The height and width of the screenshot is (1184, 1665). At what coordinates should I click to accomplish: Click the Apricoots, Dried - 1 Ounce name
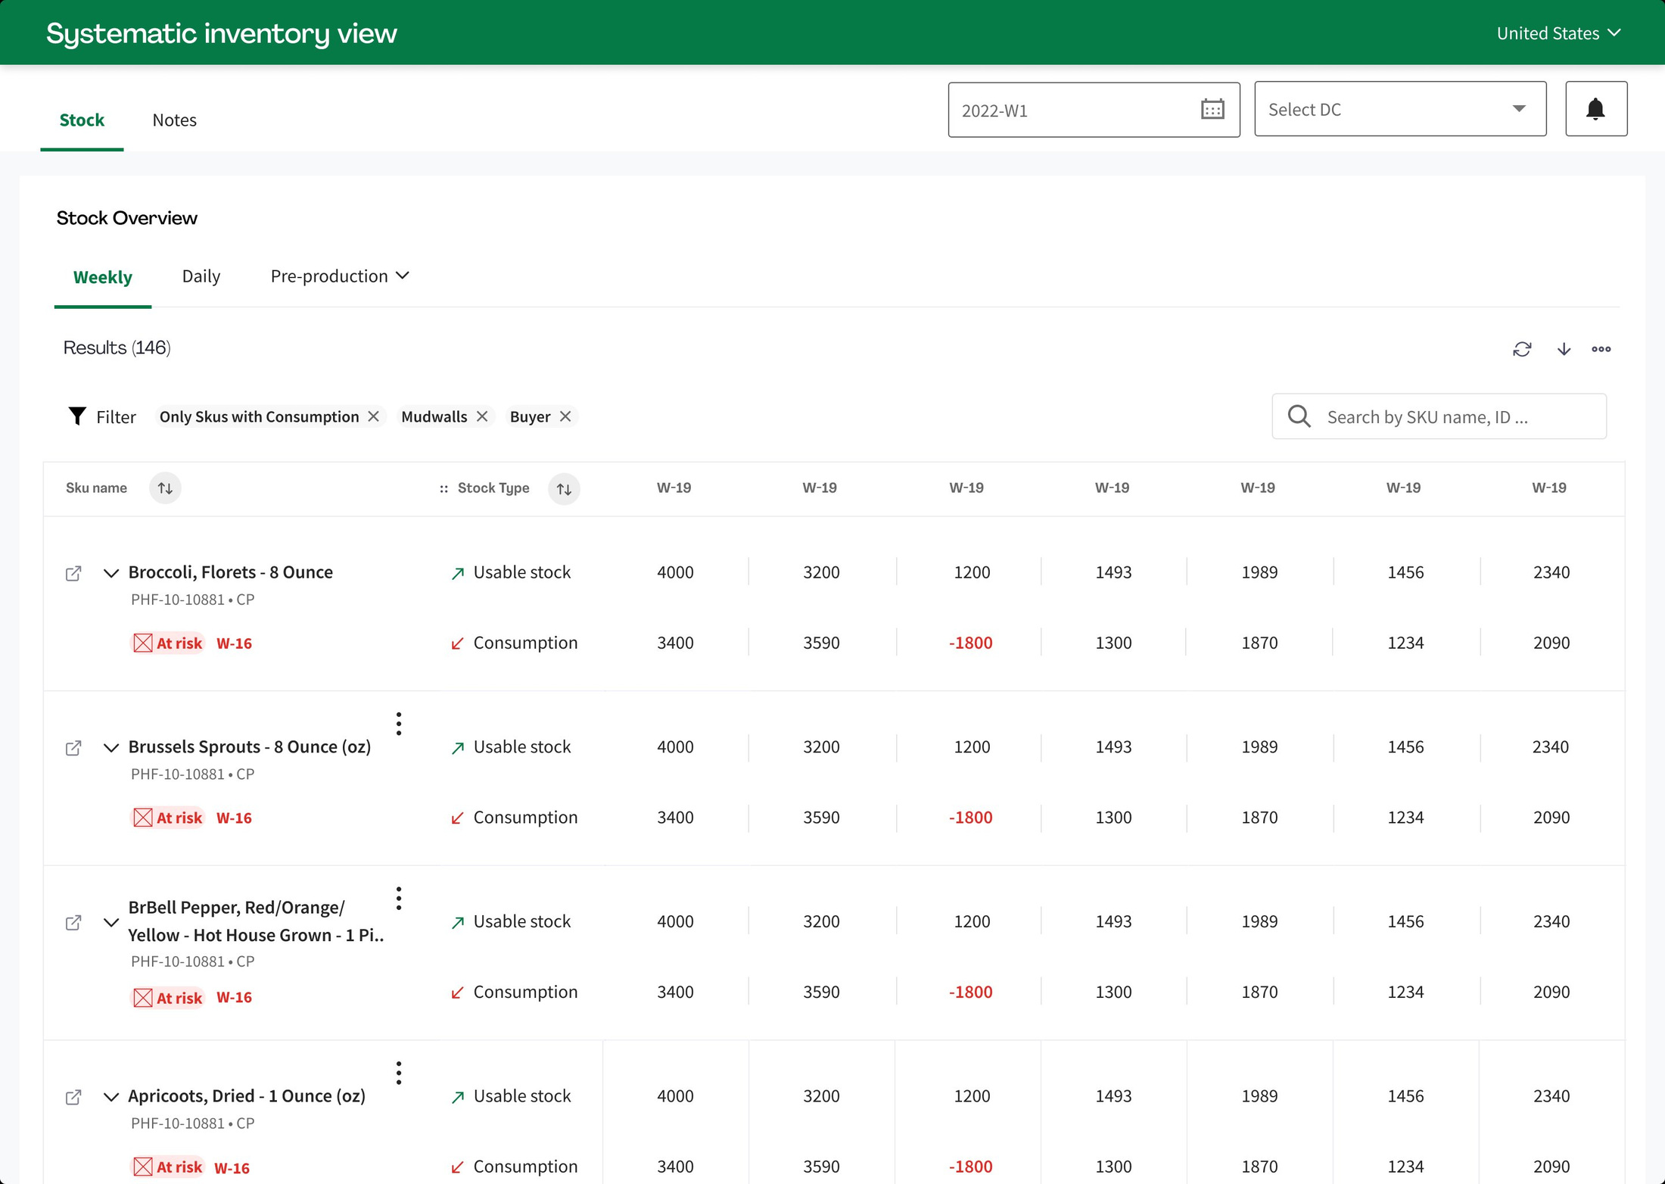[x=247, y=1095]
